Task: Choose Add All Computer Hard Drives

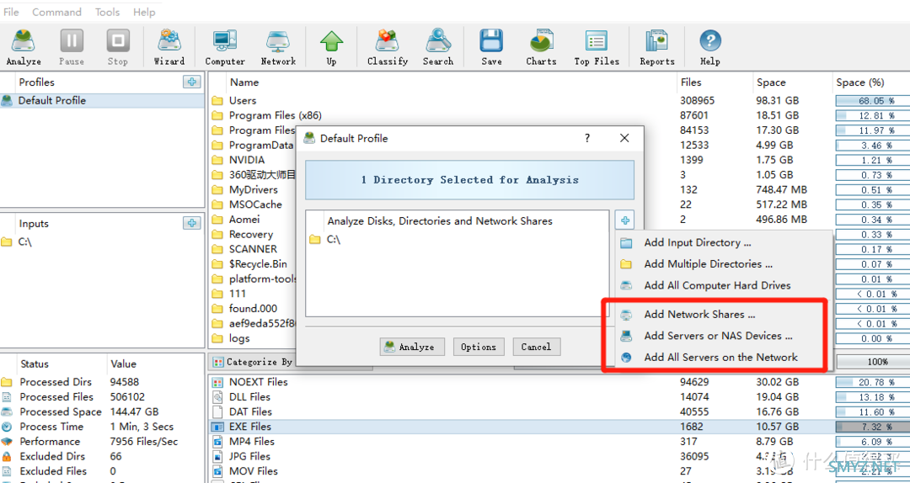Action: point(724,285)
